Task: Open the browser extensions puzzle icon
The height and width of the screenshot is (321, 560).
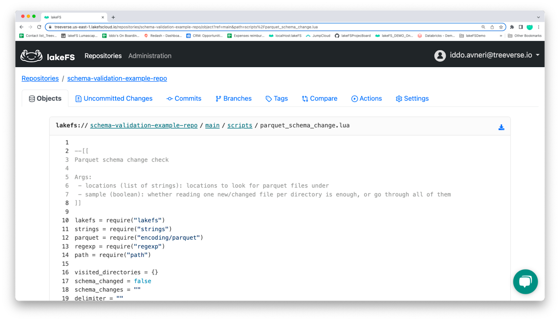Action: pos(512,27)
